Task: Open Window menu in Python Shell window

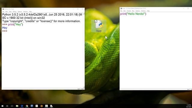Action: (25, 12)
